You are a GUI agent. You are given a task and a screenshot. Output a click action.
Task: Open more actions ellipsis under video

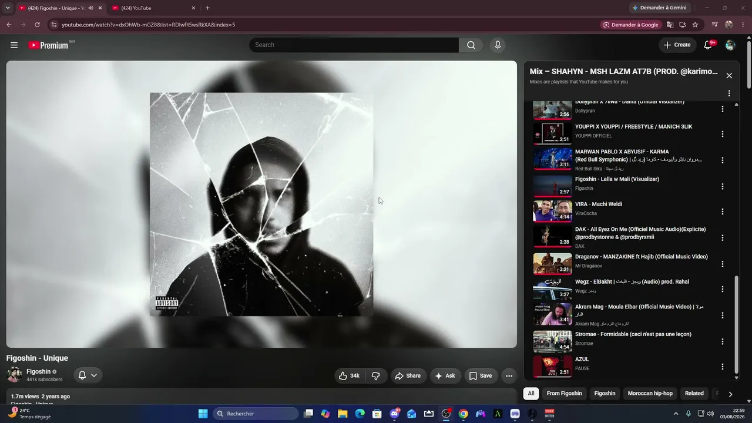point(509,376)
